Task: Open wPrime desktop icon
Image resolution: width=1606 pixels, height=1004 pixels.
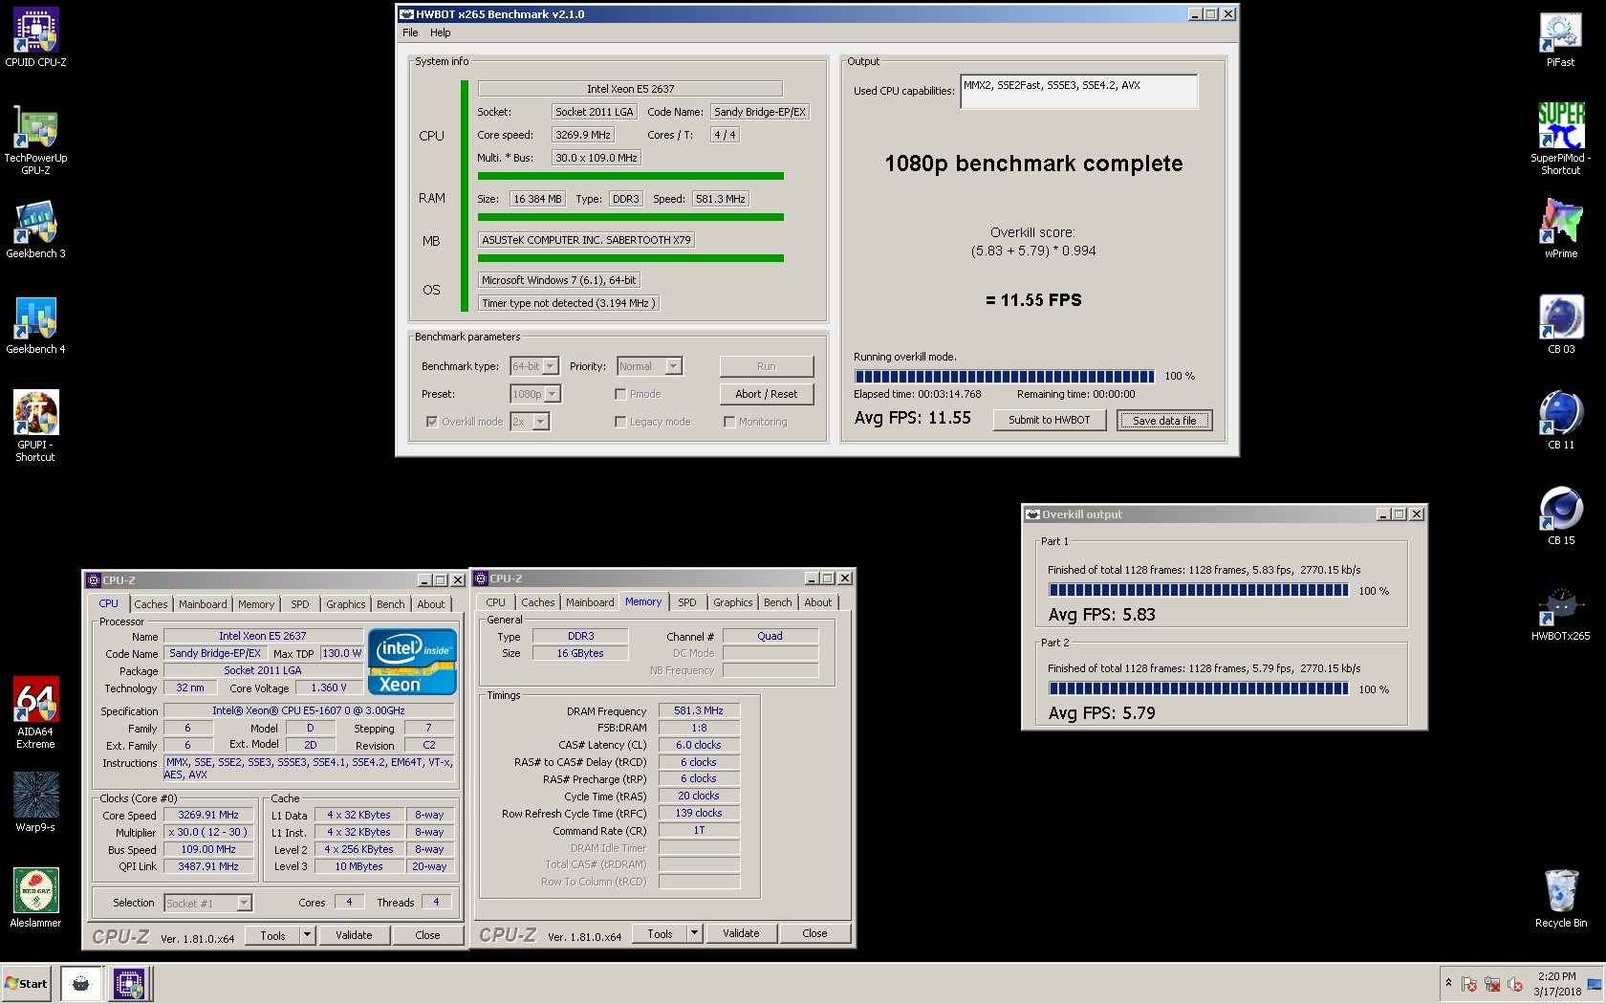Action: click(1561, 229)
